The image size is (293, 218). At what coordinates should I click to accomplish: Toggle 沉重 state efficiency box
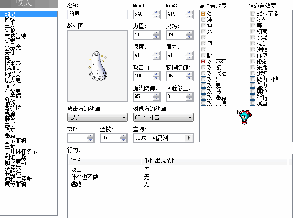click(253, 103)
